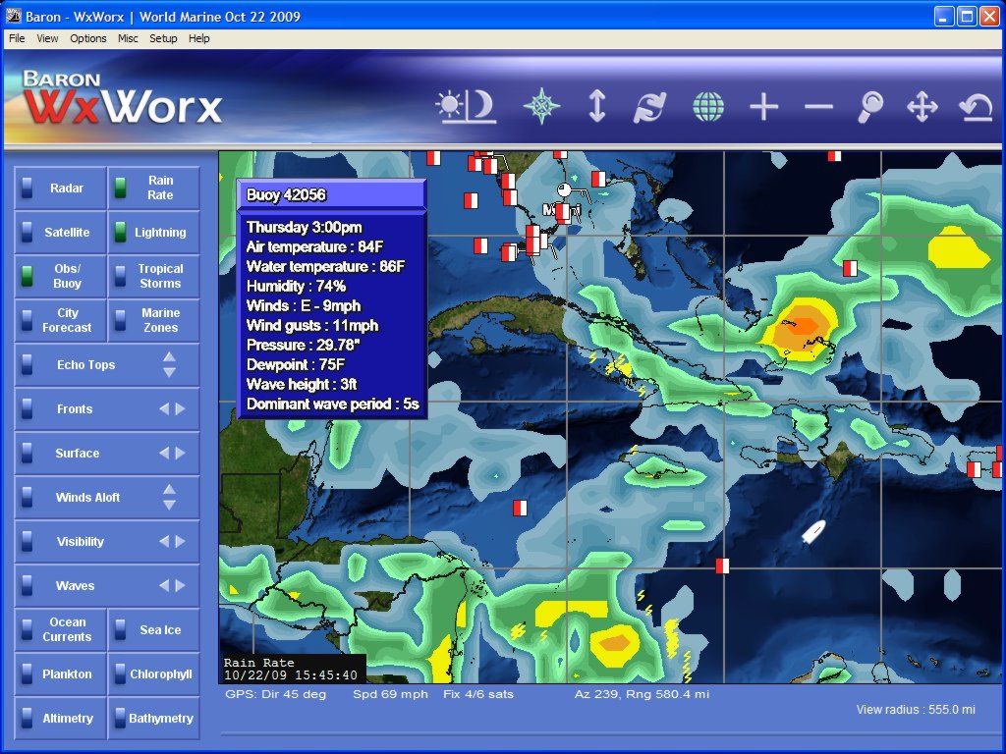Enable the Surface layer
Viewport: 1006px width, 754px height.
(77, 454)
